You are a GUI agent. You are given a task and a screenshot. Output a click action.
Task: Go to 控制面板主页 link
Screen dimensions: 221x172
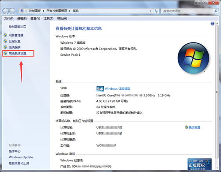[x=18, y=27]
